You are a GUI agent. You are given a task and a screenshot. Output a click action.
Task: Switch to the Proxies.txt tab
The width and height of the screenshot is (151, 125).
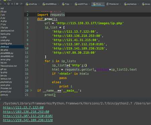[112, 4]
